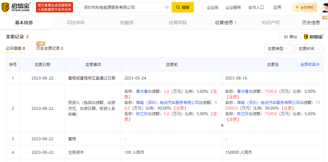Image resolution: width=328 pixels, height=162 pixels.
Task: Click the 导出 export button
Action: [290, 37]
